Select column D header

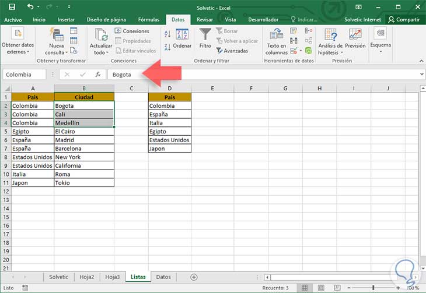170,89
